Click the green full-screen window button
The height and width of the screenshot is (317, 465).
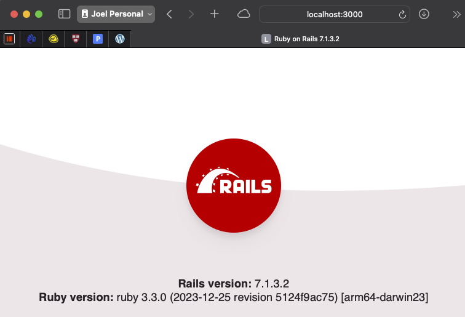point(39,14)
